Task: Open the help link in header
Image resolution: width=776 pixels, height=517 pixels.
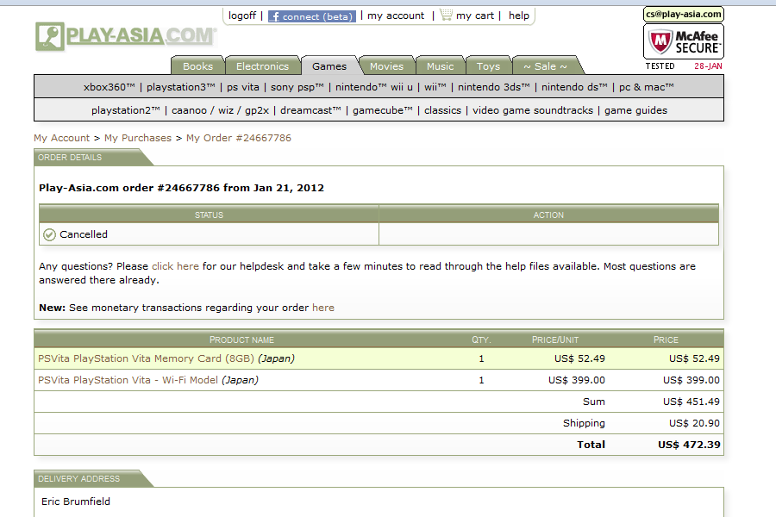Action: [x=519, y=16]
